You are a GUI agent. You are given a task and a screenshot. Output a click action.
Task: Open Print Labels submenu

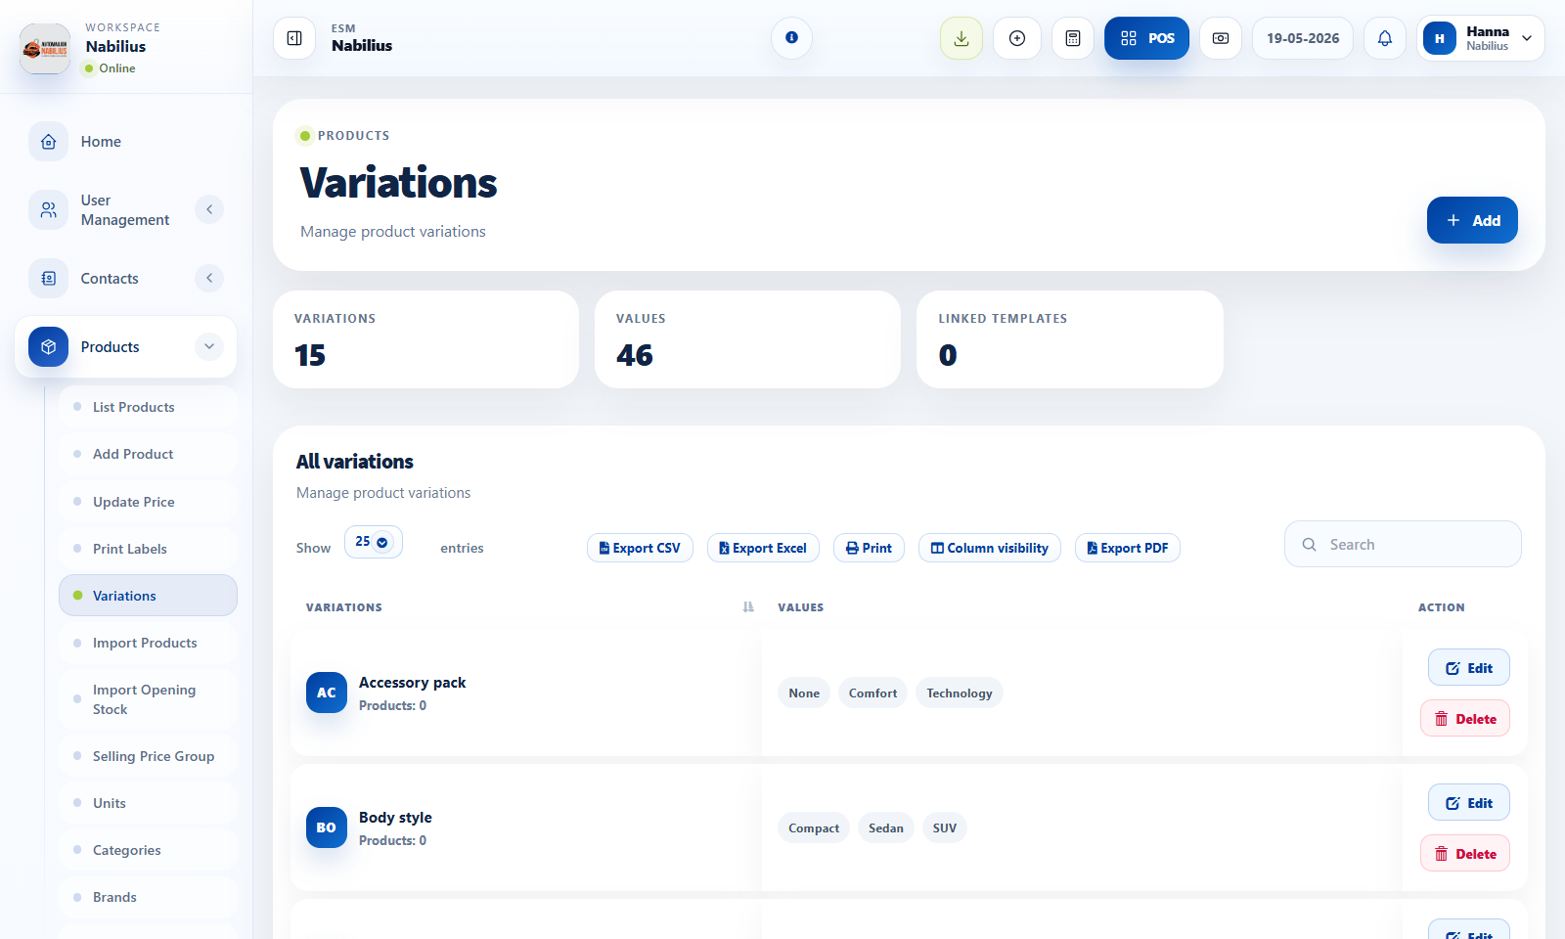coord(148,549)
